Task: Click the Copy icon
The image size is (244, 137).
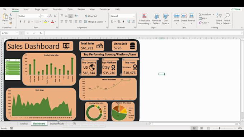Action: pos(10,19)
